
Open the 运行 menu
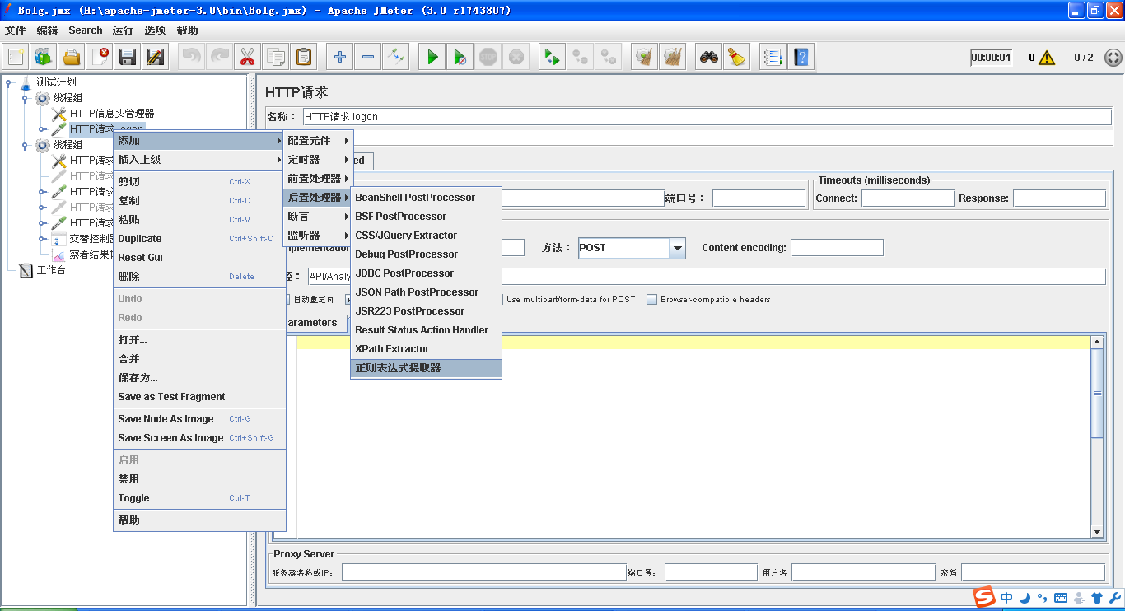click(123, 30)
